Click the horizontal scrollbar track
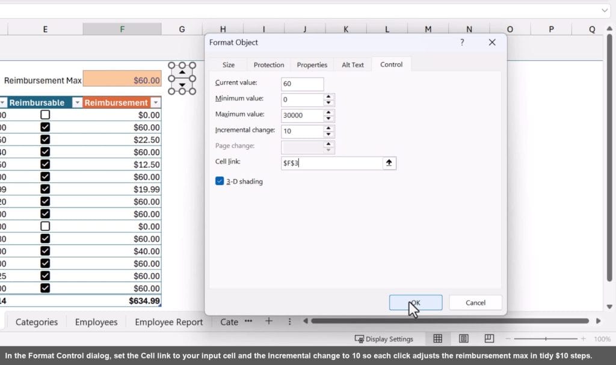The height and width of the screenshot is (365, 616). (450, 321)
